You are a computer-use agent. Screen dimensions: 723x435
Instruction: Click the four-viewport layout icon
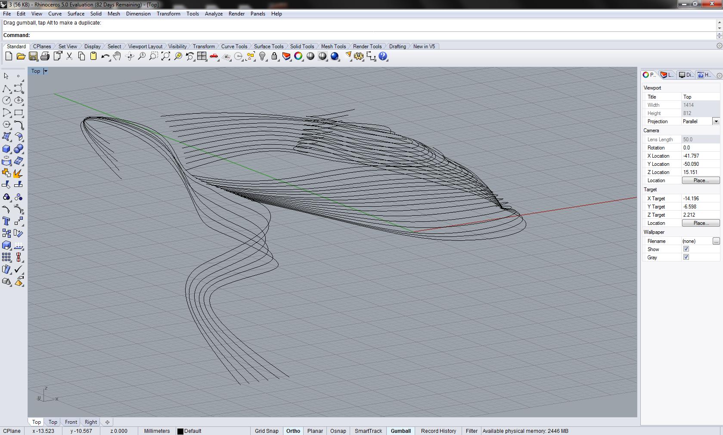point(202,56)
